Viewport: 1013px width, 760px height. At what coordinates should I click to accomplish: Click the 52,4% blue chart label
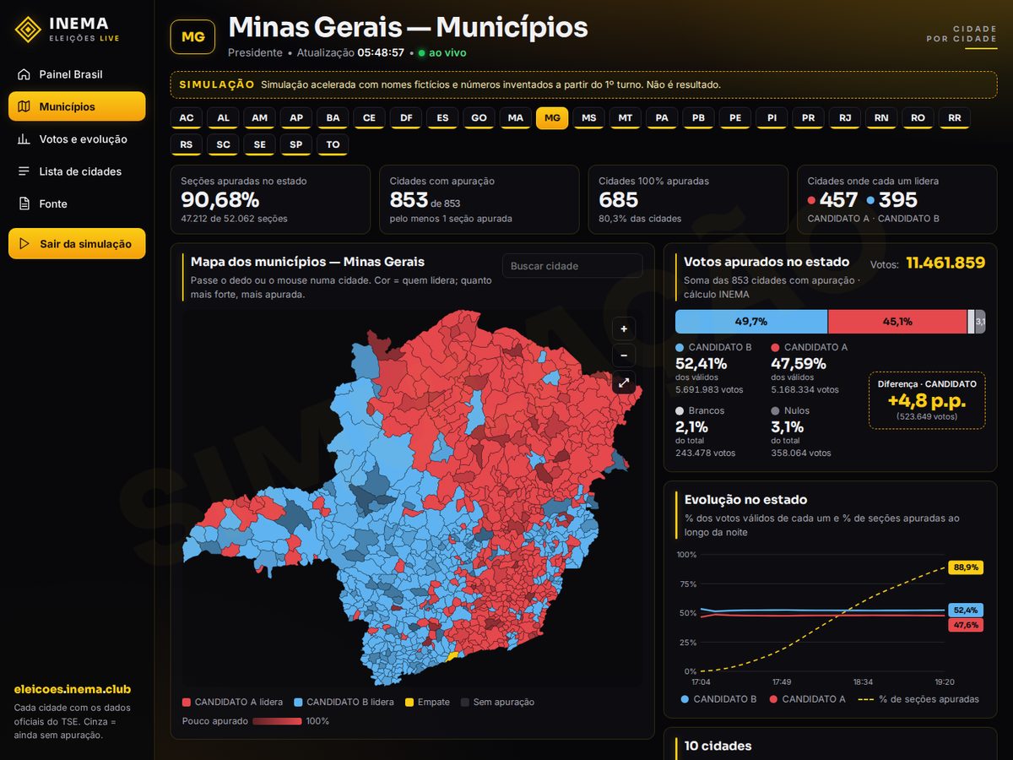[x=966, y=610]
